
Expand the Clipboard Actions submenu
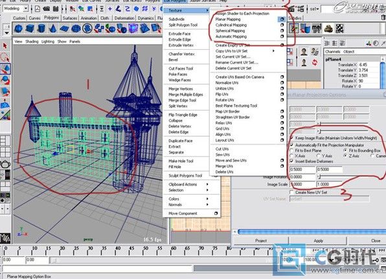click(189, 184)
